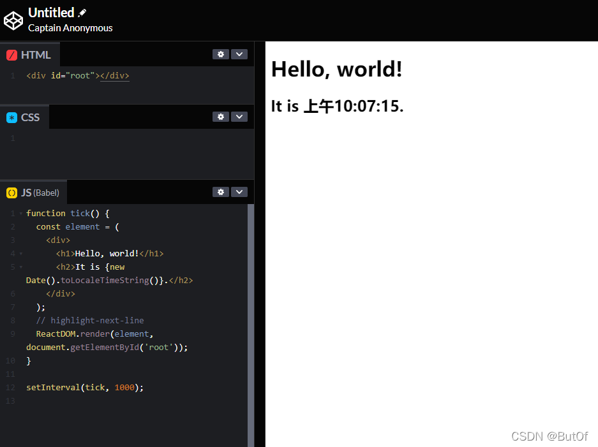Click the red HTML slash icon

(x=12, y=55)
